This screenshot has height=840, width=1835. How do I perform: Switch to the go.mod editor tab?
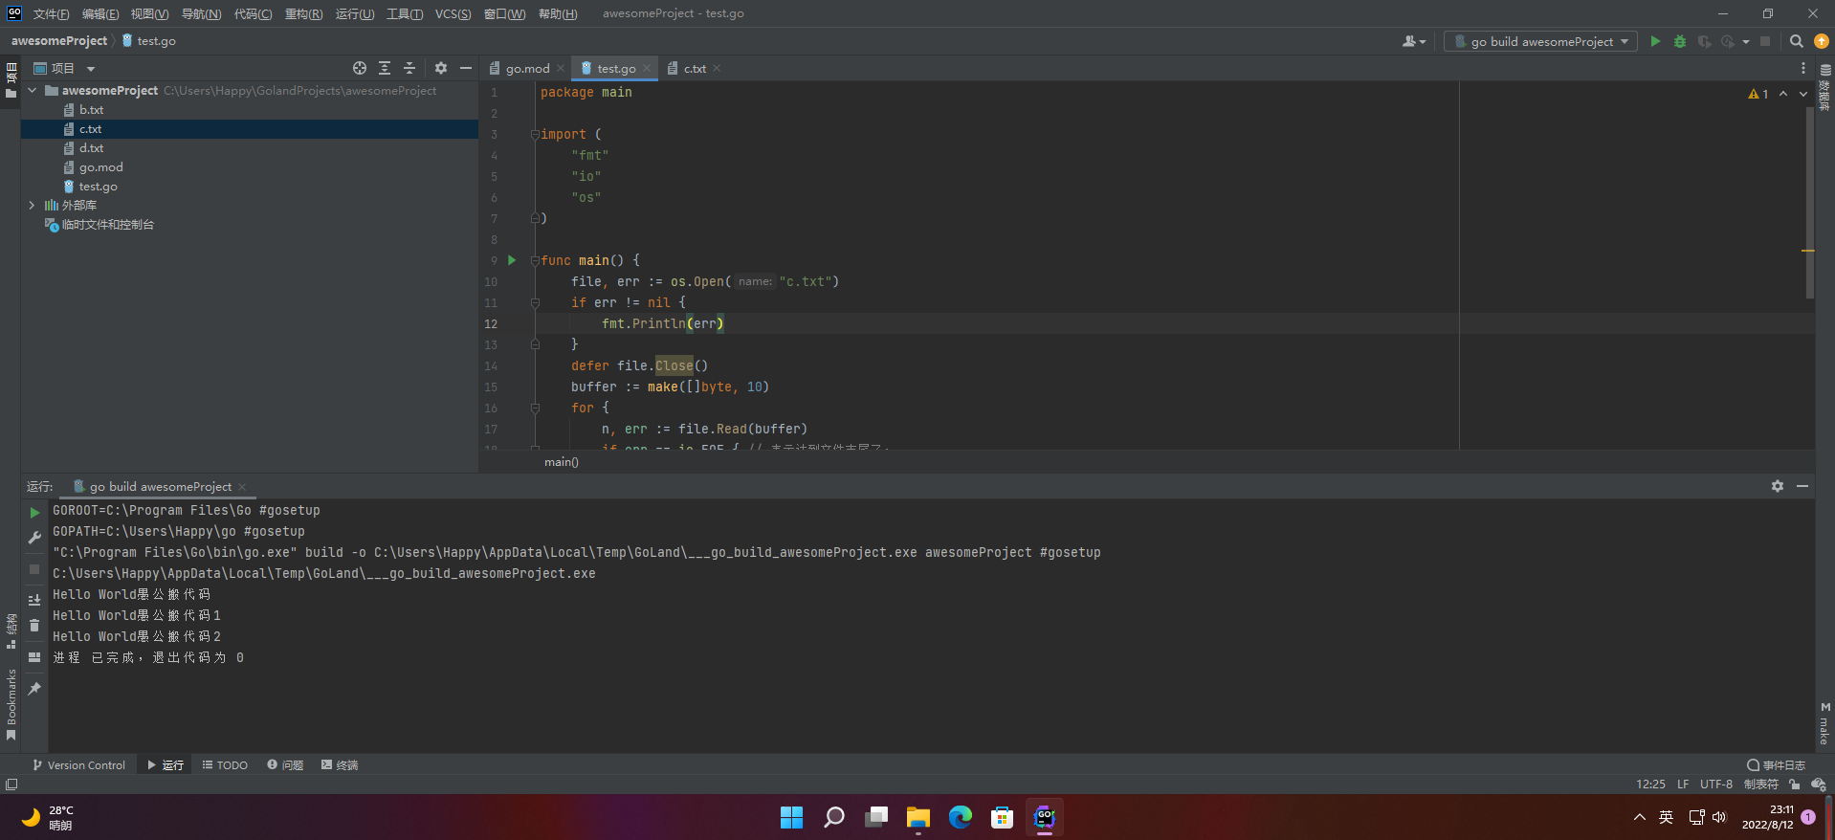pos(526,68)
